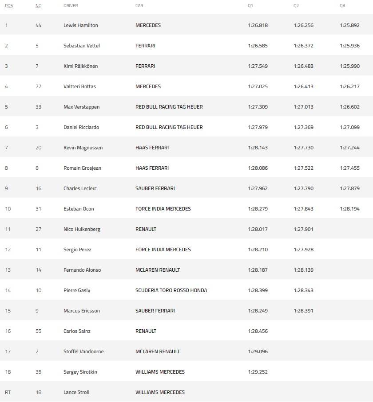Open Max Verstappen's entry
This screenshot has width=373, height=402.
81,107
